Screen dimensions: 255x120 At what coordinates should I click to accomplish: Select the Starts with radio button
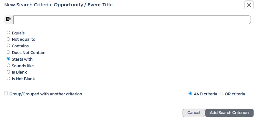coord(8,59)
